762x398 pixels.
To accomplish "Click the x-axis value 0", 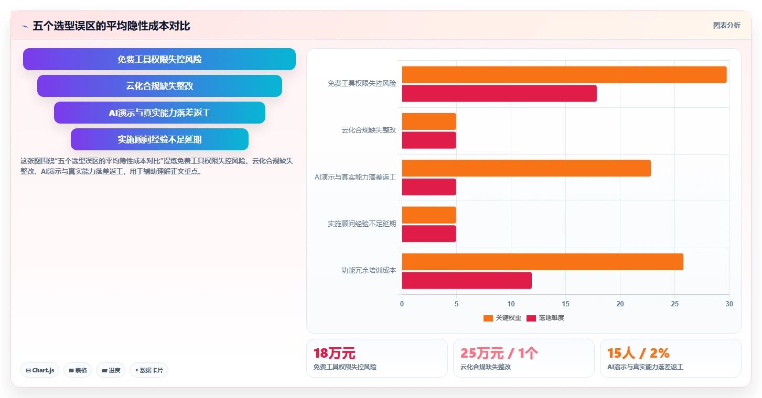I will point(402,304).
